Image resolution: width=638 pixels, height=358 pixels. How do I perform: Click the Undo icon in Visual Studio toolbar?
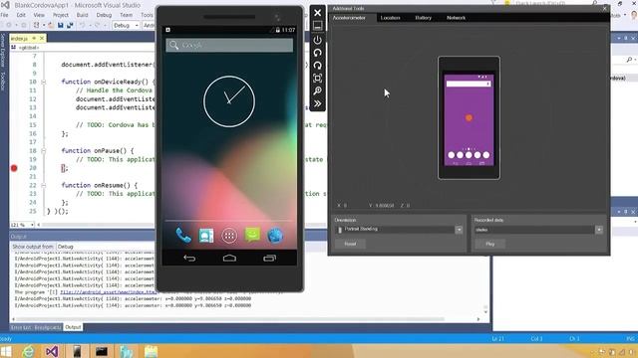click(83, 25)
